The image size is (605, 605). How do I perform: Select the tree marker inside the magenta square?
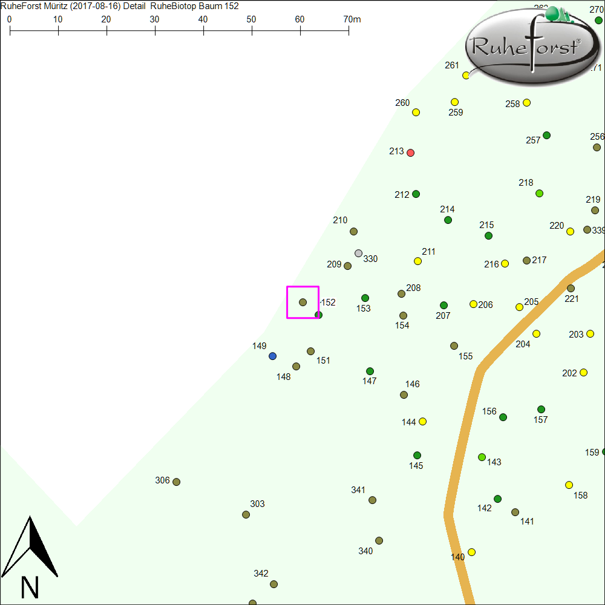(x=303, y=302)
